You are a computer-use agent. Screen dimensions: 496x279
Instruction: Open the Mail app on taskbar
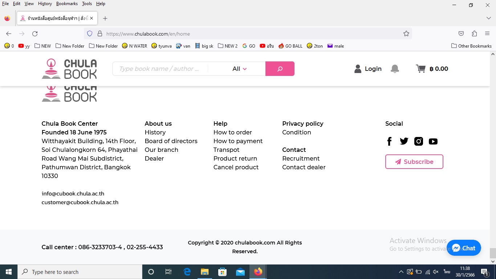240,272
